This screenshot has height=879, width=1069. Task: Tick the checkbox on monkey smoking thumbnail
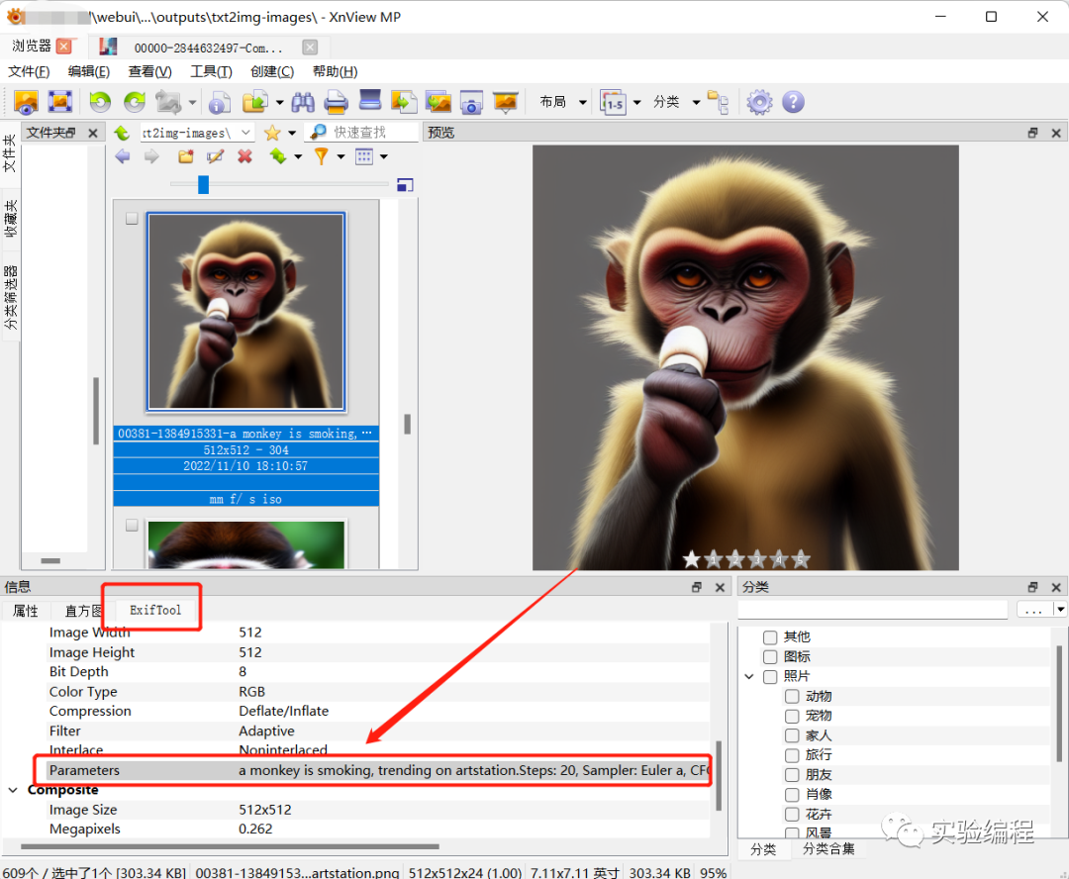[x=132, y=220]
